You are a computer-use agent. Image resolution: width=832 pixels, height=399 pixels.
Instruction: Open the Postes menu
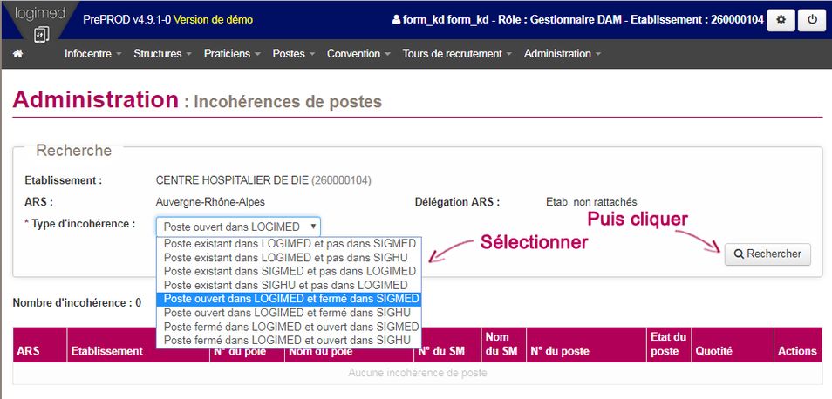click(293, 53)
